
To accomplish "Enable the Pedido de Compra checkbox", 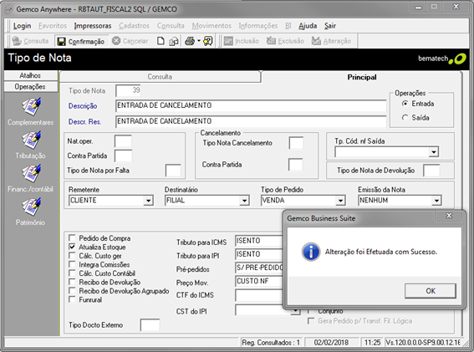I will pyautogui.click(x=72, y=238).
